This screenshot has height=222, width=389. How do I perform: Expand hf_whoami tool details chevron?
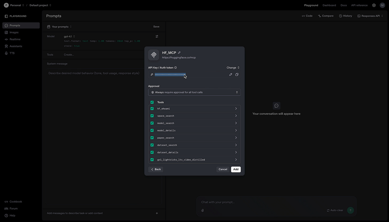[236, 109]
